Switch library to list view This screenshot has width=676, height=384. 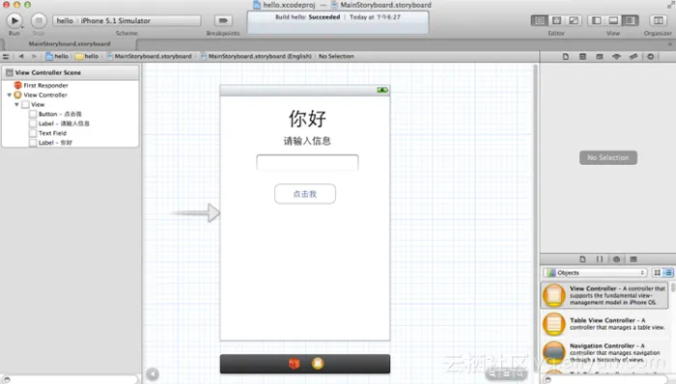(x=668, y=272)
